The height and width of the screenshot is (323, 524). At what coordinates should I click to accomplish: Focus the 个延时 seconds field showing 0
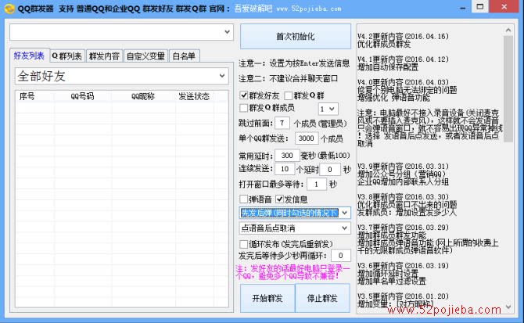[x=330, y=170]
